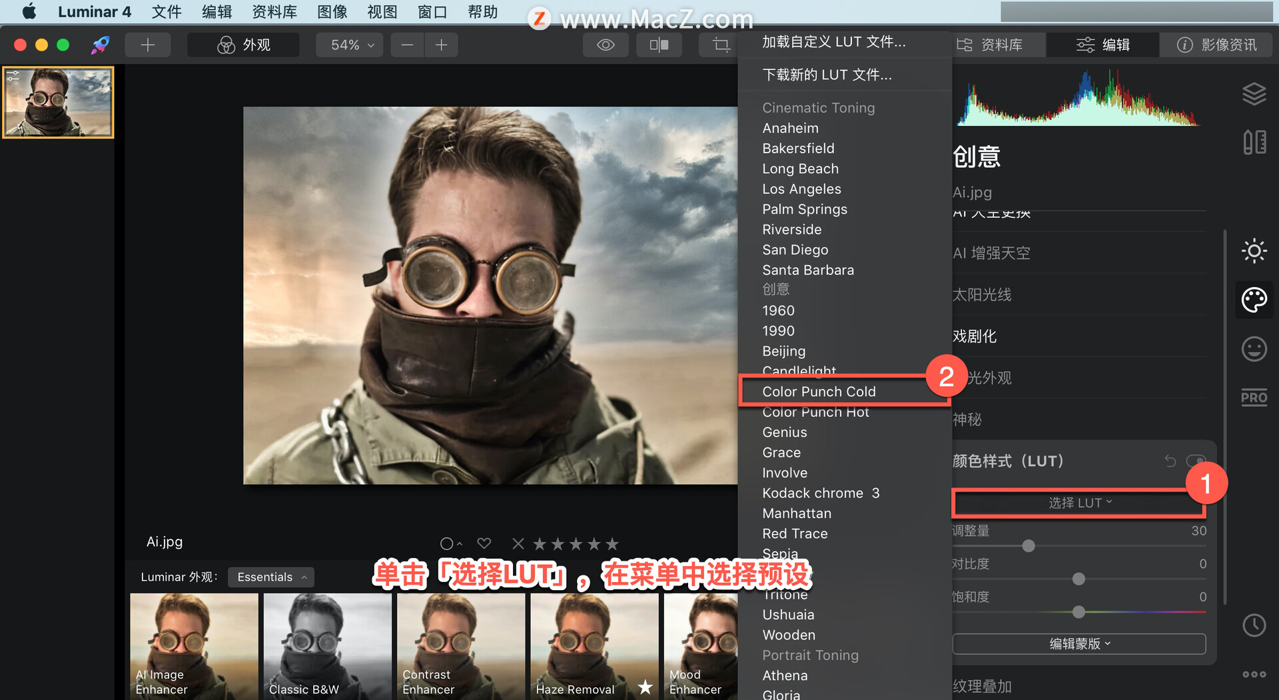The image size is (1279, 700).
Task: Open the canvas tools icon
Action: pos(1254,142)
